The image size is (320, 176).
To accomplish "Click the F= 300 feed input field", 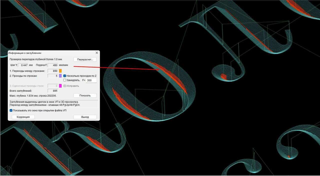I will pos(91,80).
